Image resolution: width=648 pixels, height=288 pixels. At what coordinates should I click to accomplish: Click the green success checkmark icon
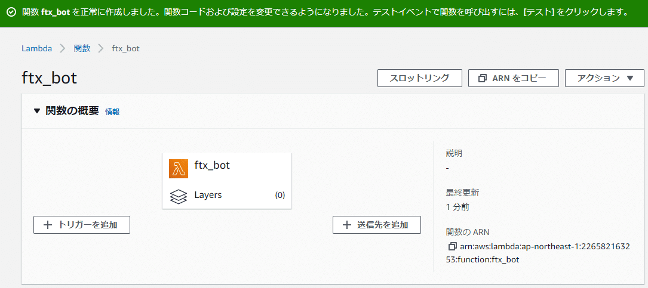tap(11, 12)
